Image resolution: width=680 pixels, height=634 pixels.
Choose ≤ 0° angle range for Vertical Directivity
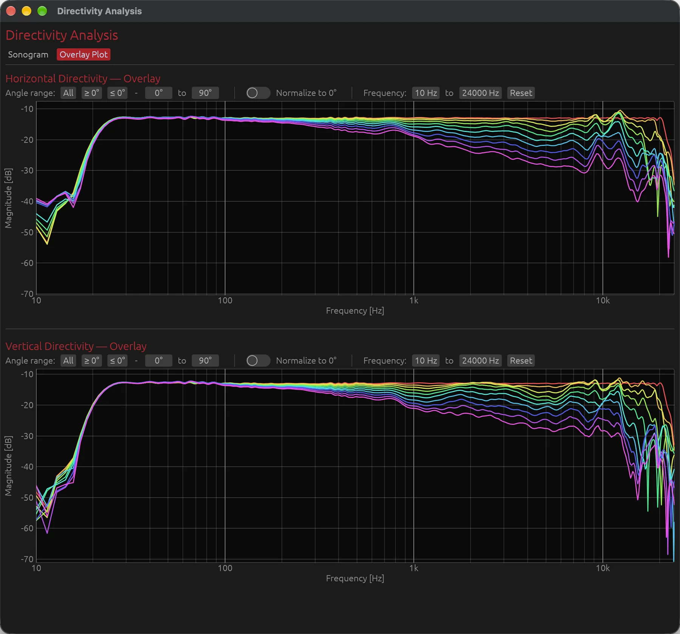click(x=117, y=360)
